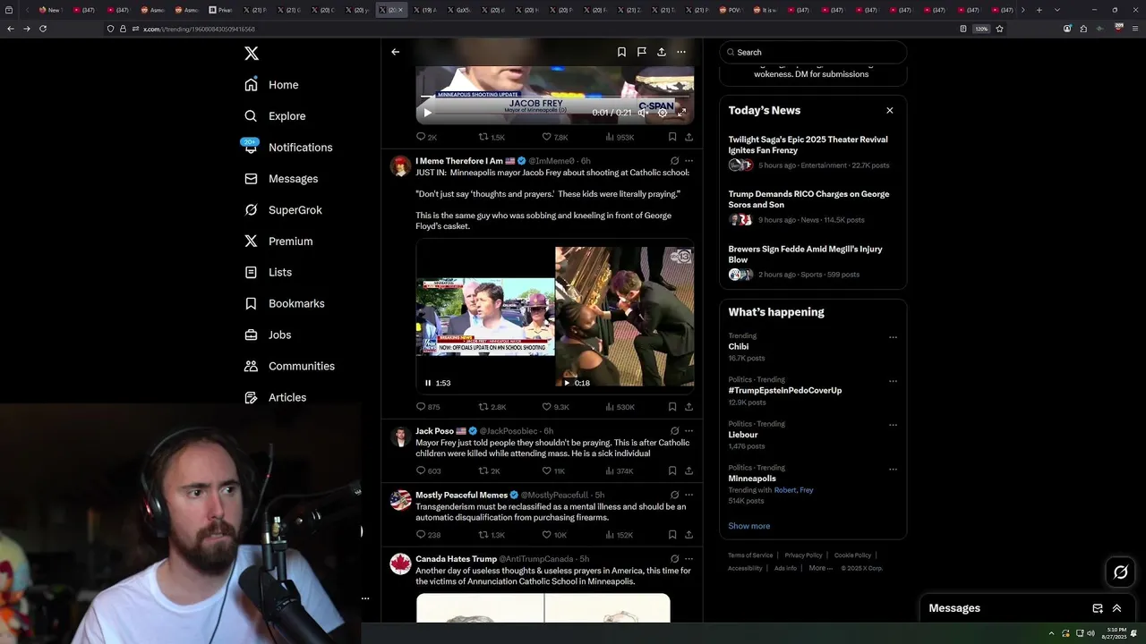
Task: Open Notifications in sidebar
Action: click(287, 148)
